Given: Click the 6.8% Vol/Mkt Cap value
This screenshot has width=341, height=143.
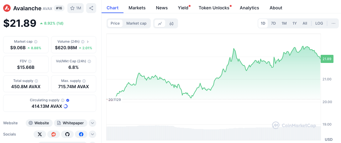Looking at the screenshot, I should coord(74,67).
